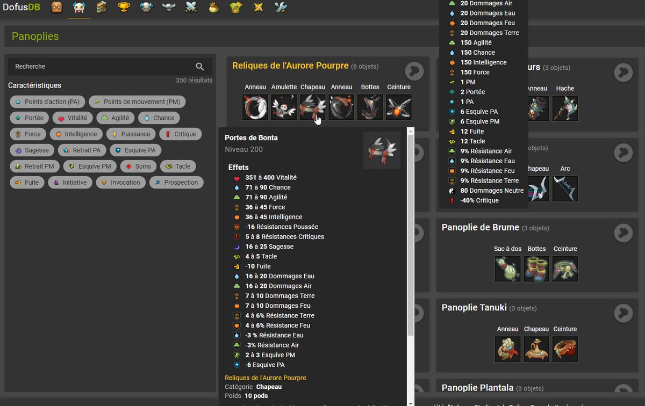Click the Amulette item of Aurore Pourpre

coord(284,107)
